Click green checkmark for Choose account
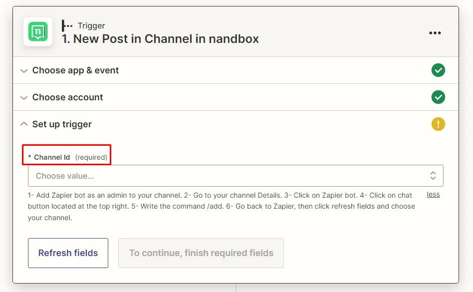473x292 pixels. point(438,97)
